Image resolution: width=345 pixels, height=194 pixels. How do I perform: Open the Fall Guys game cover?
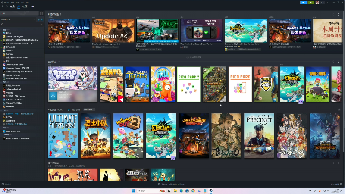tap(163, 84)
